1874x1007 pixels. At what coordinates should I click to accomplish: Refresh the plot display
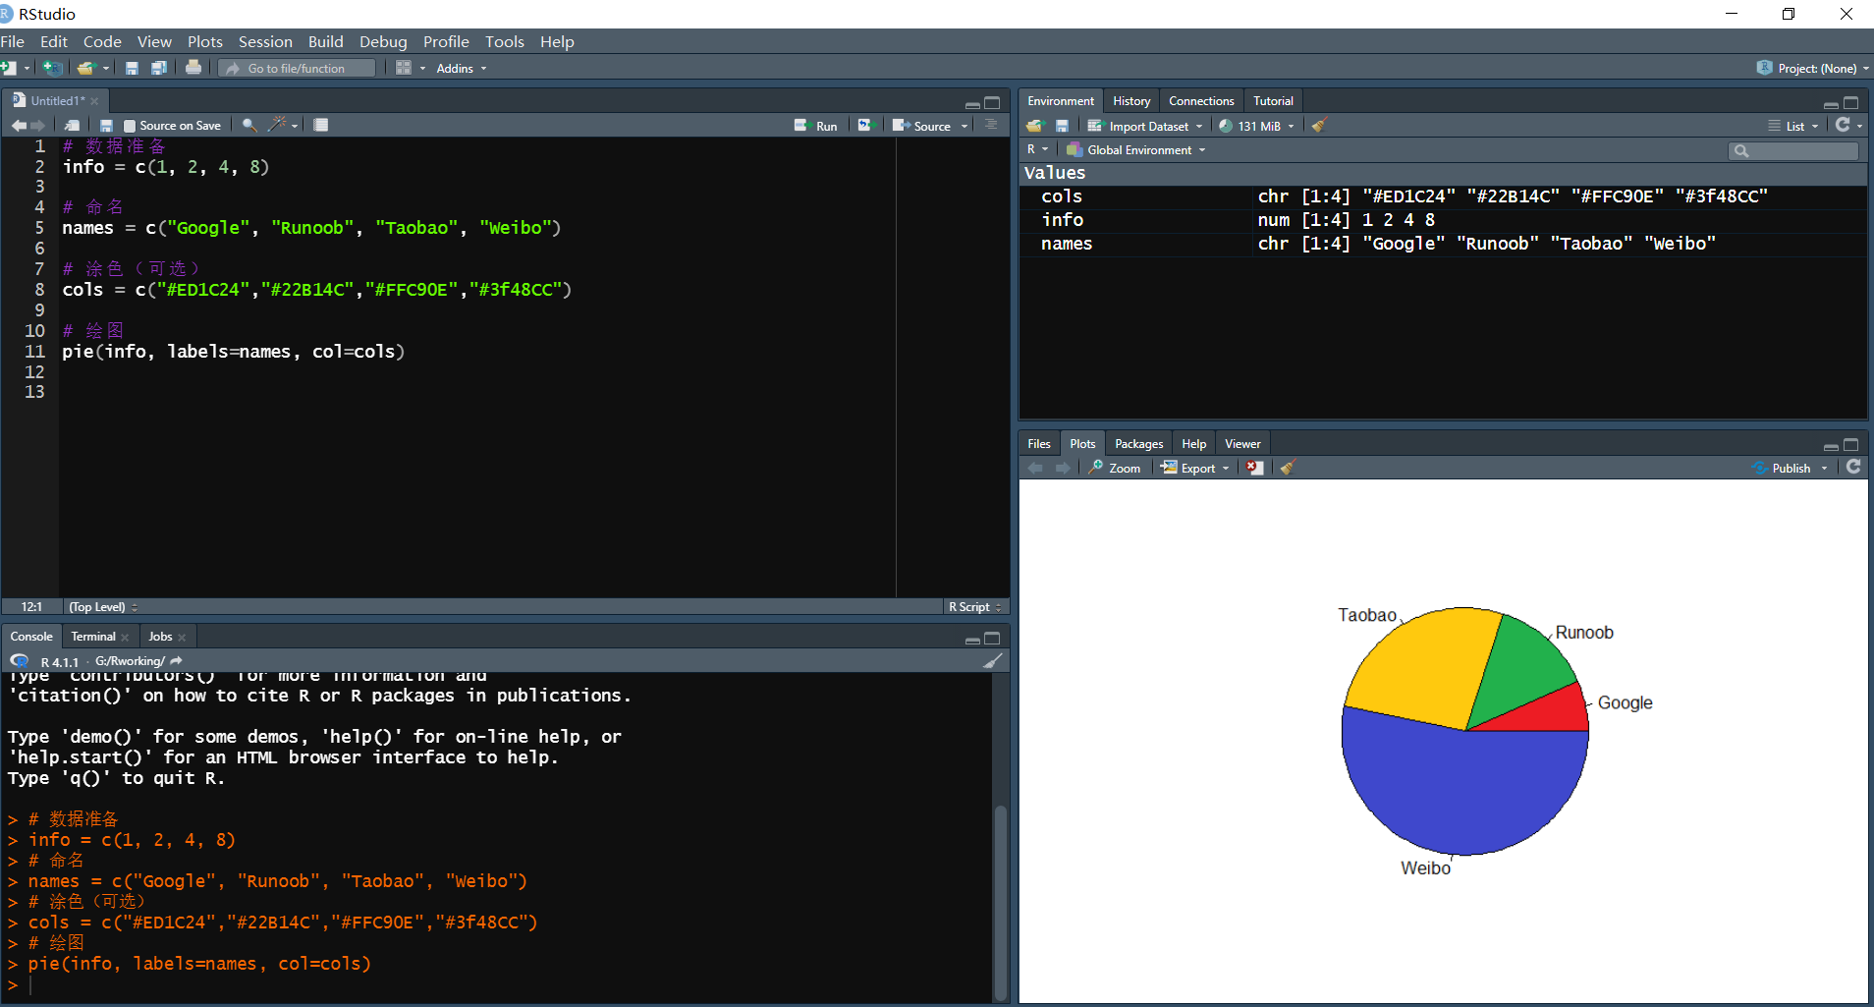pos(1852,467)
